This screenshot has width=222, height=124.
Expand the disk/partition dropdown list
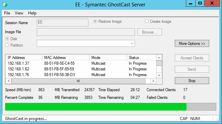point(132,44)
